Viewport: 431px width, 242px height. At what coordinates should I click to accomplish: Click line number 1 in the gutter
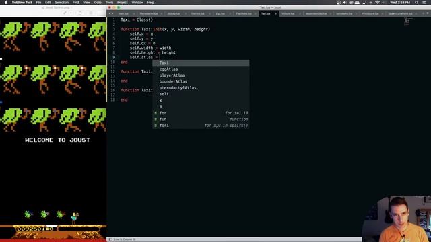click(x=114, y=19)
